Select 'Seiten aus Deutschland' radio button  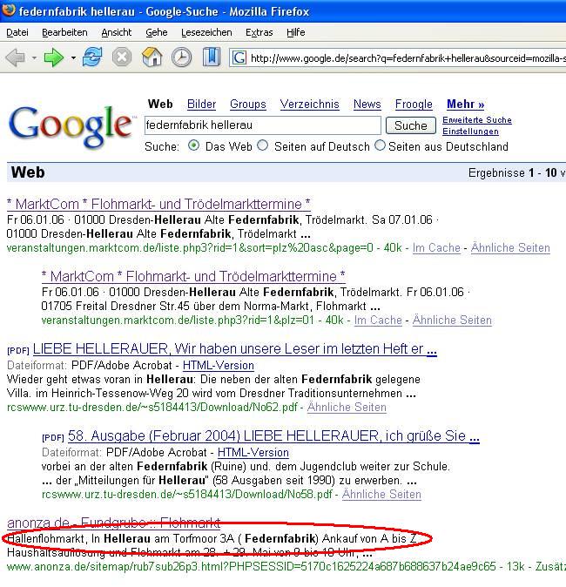tap(380, 145)
